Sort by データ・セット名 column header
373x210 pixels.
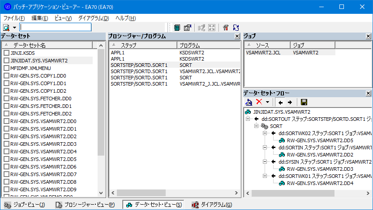47,45
